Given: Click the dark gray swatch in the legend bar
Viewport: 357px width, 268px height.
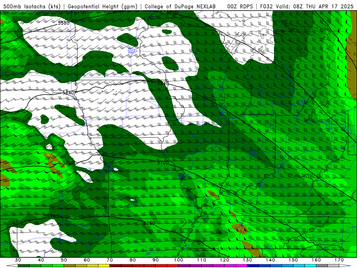Looking at the screenshot, I should [322, 265].
